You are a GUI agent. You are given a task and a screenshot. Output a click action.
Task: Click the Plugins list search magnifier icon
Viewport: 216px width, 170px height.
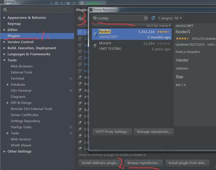80,19
